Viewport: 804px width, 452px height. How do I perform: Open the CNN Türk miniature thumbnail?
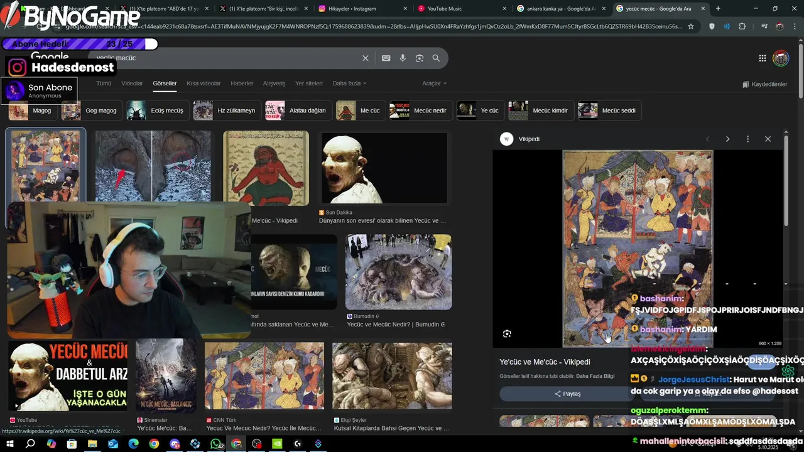[264, 375]
